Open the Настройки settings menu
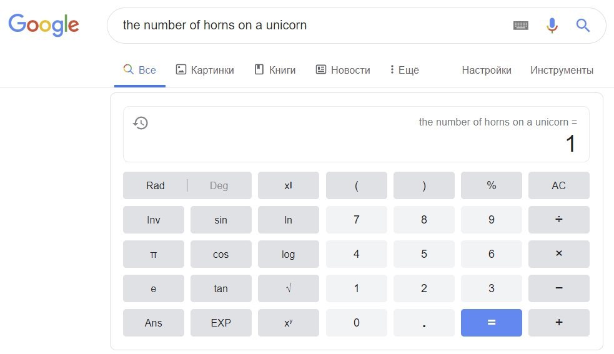This screenshot has width=614, height=354. coord(487,70)
